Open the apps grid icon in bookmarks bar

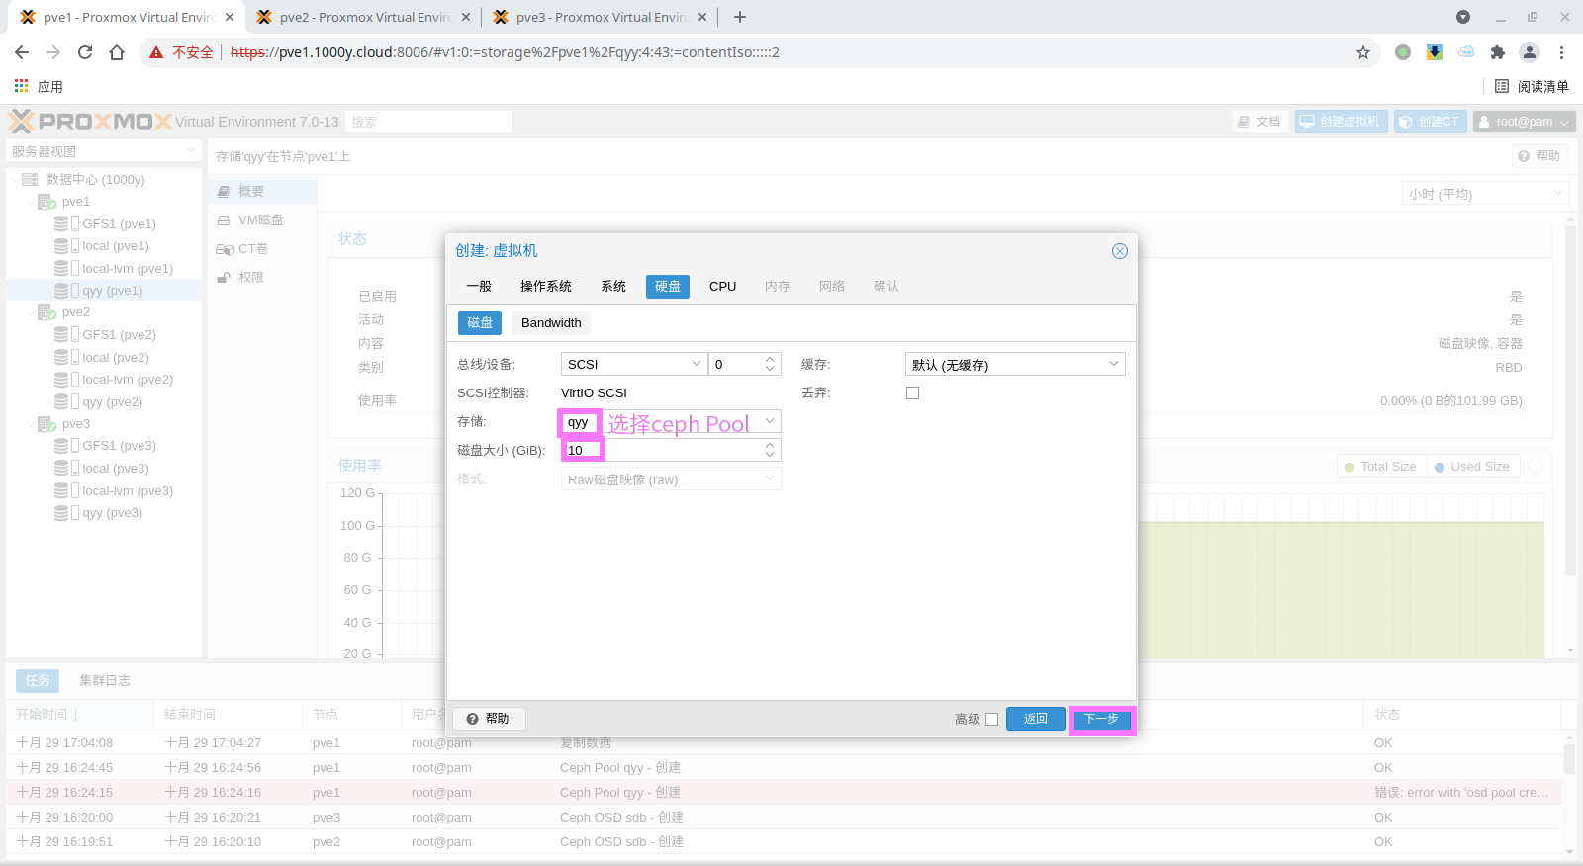[x=21, y=86]
